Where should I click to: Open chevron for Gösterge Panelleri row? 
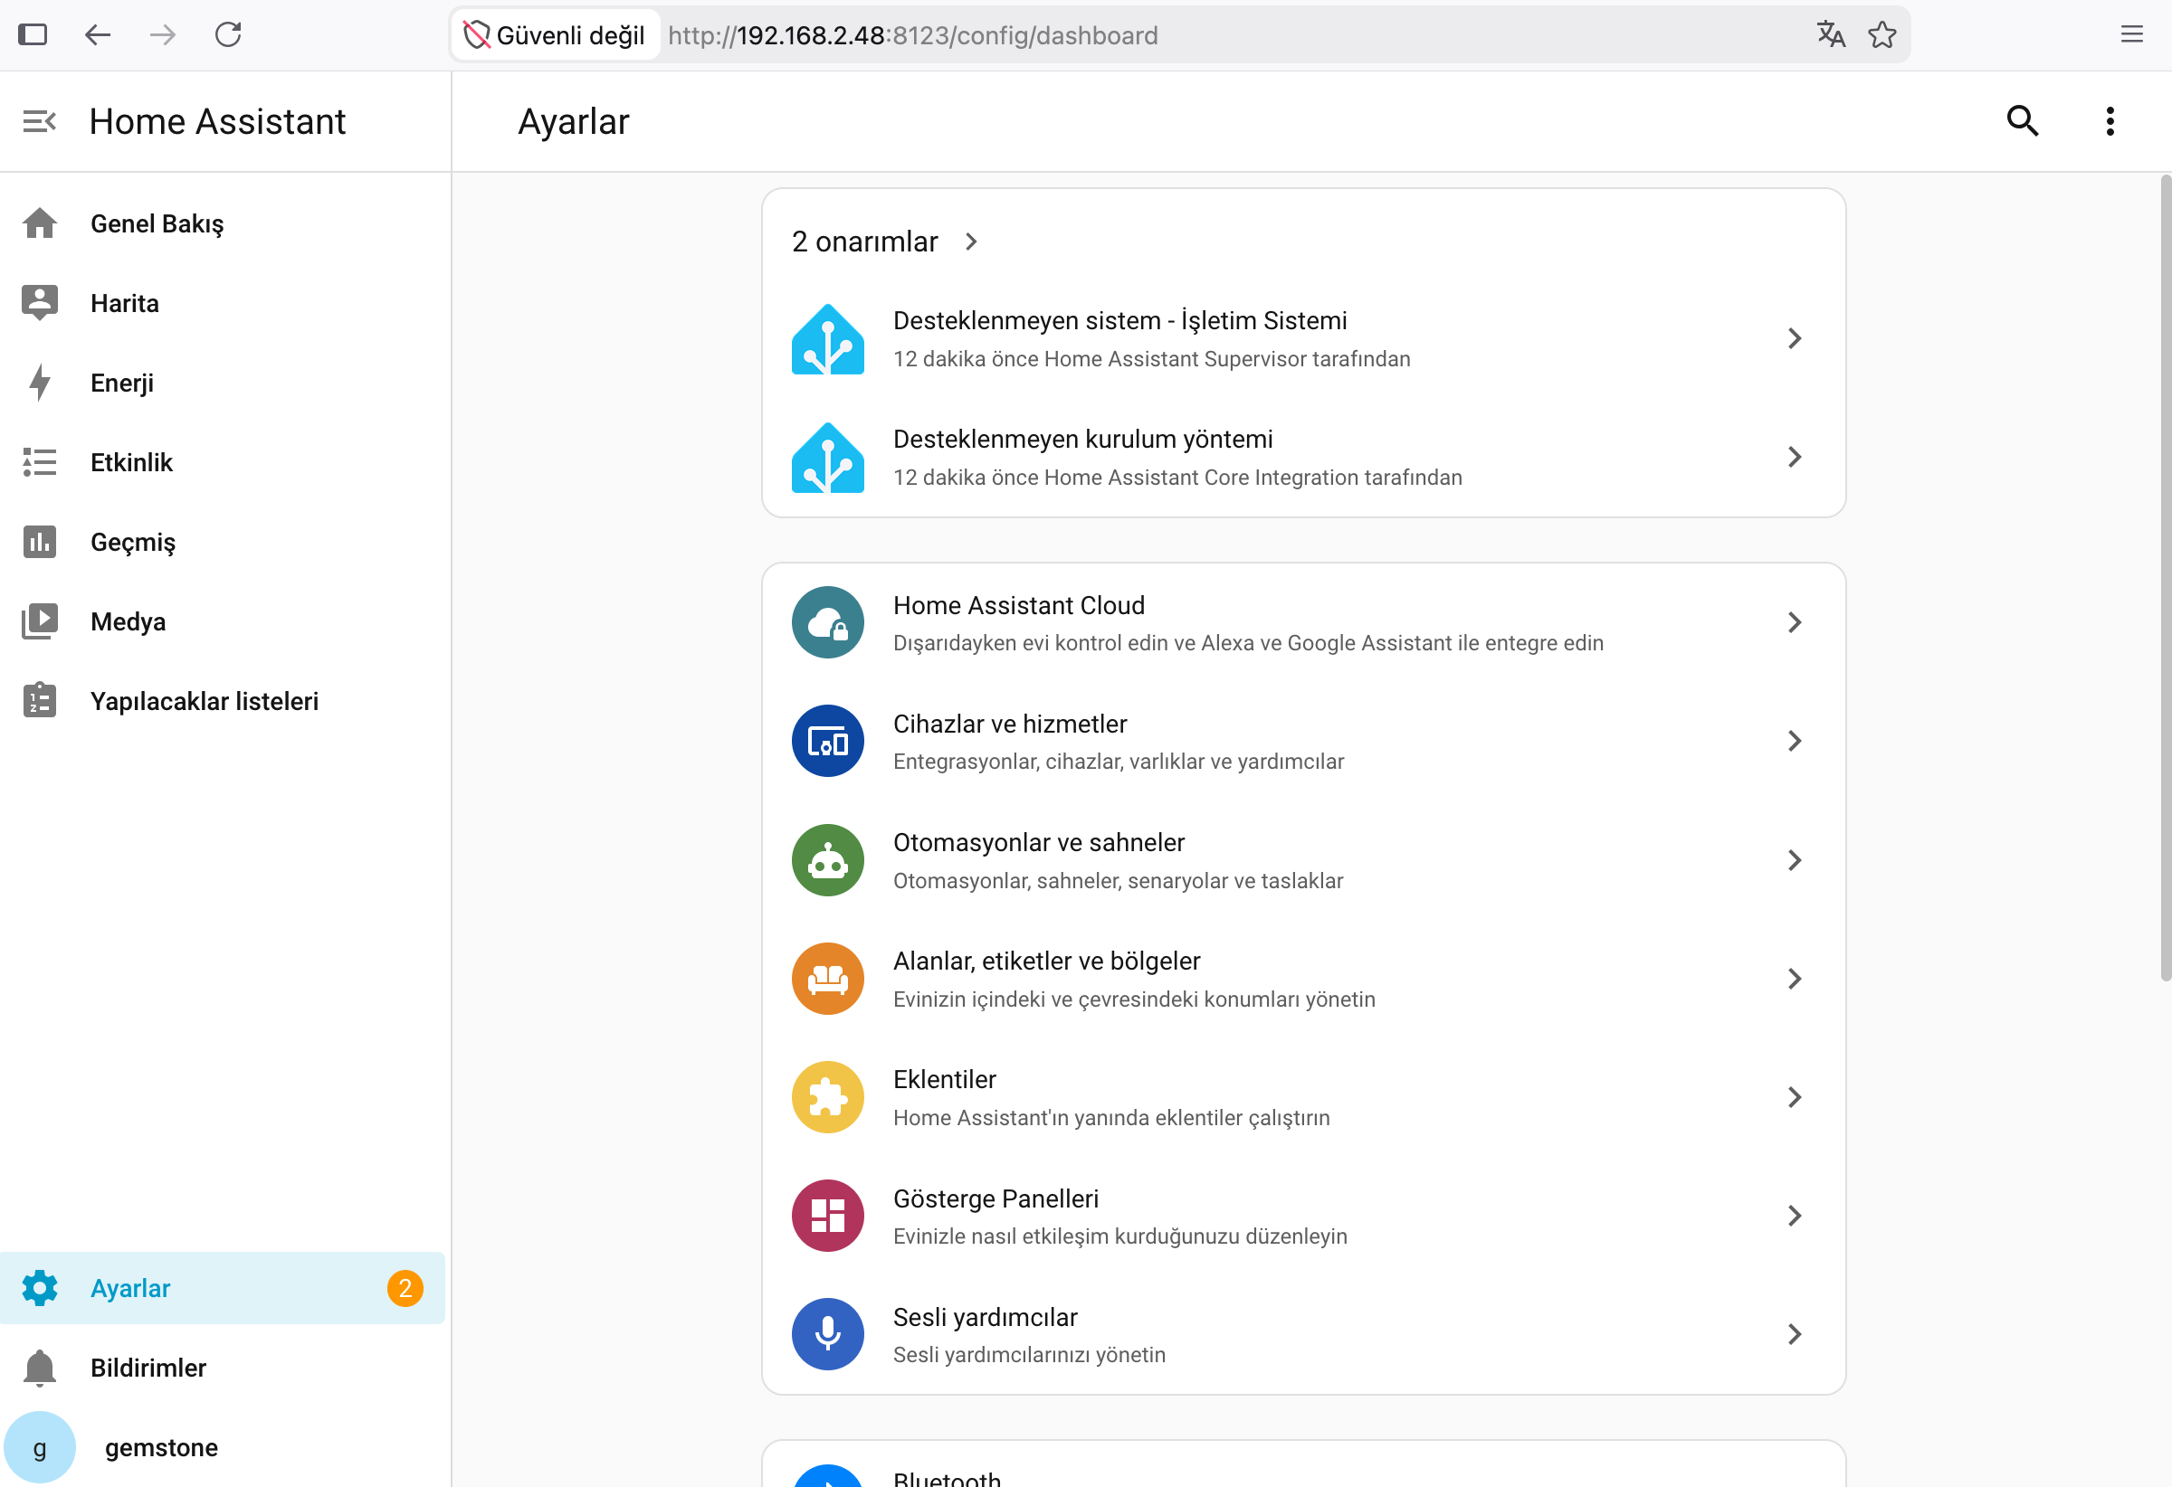coord(1795,1215)
